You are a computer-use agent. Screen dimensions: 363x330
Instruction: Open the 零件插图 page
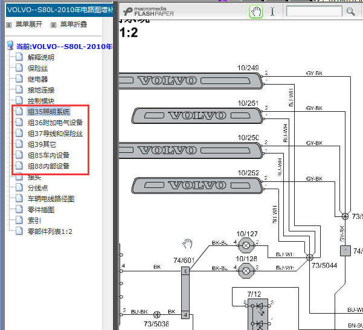coord(41,210)
